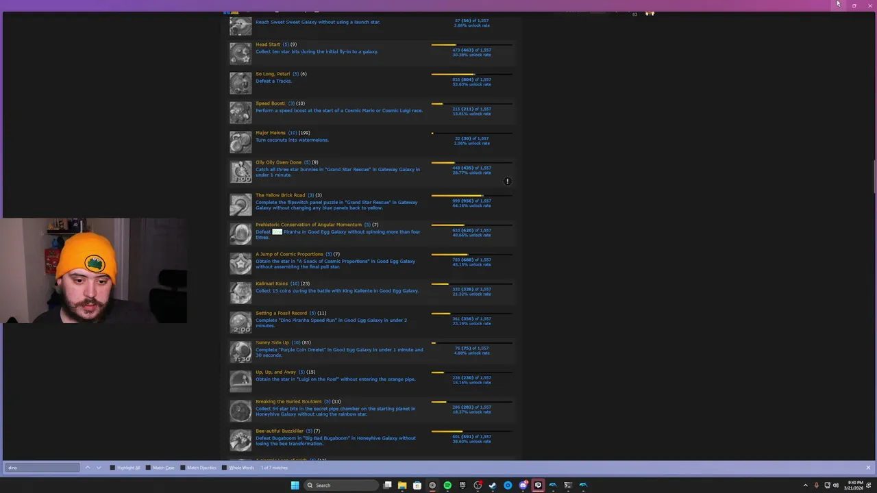877x493 pixels.
Task: Open the Up, Up, and Away badge
Action: (240, 381)
